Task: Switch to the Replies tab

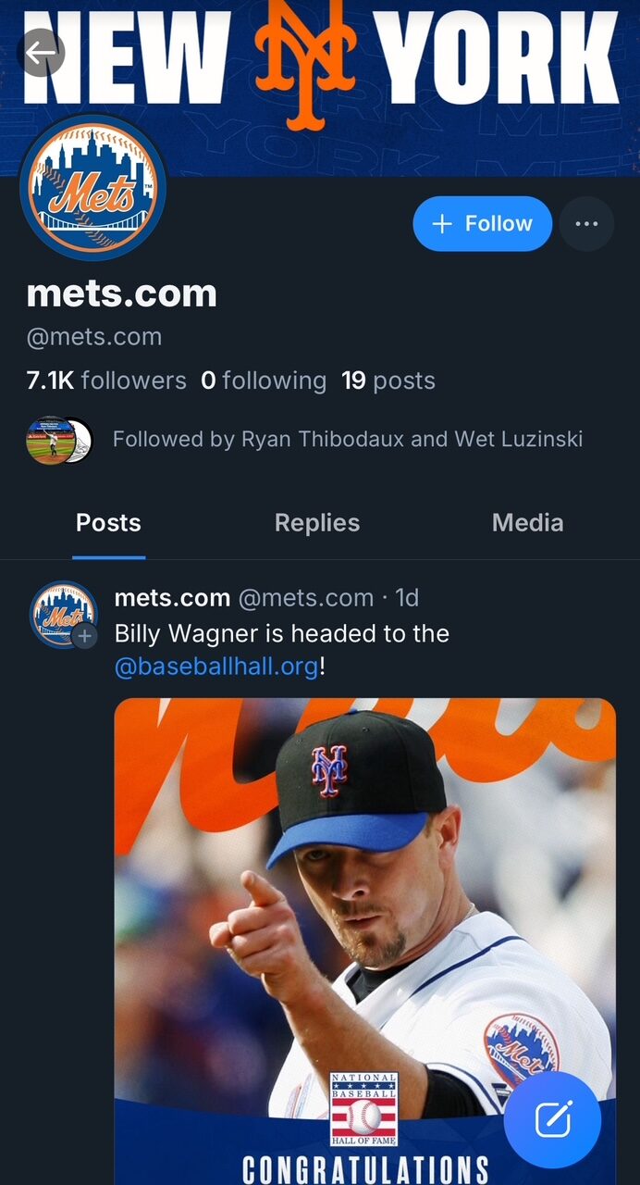Action: 317,523
